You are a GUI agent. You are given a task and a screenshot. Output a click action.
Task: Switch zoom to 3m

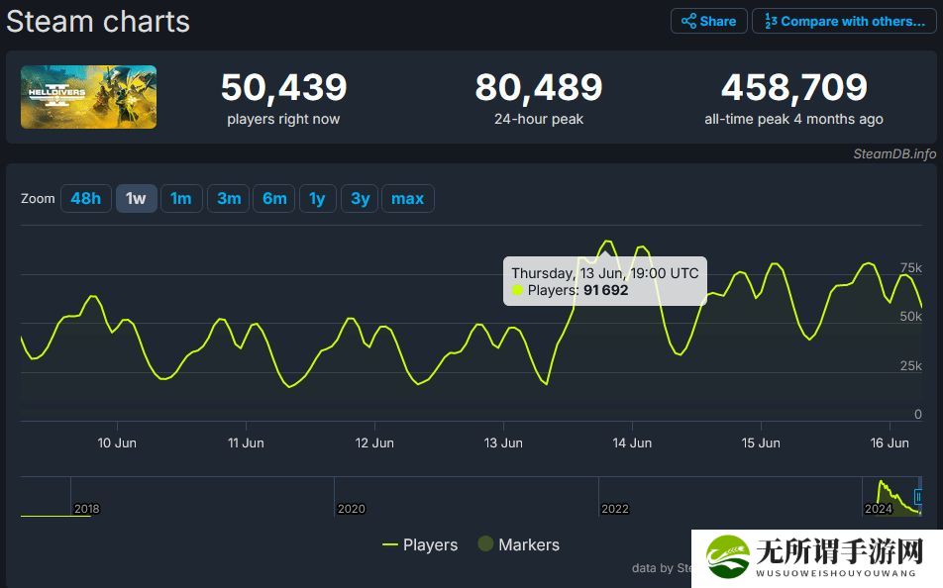click(x=229, y=198)
